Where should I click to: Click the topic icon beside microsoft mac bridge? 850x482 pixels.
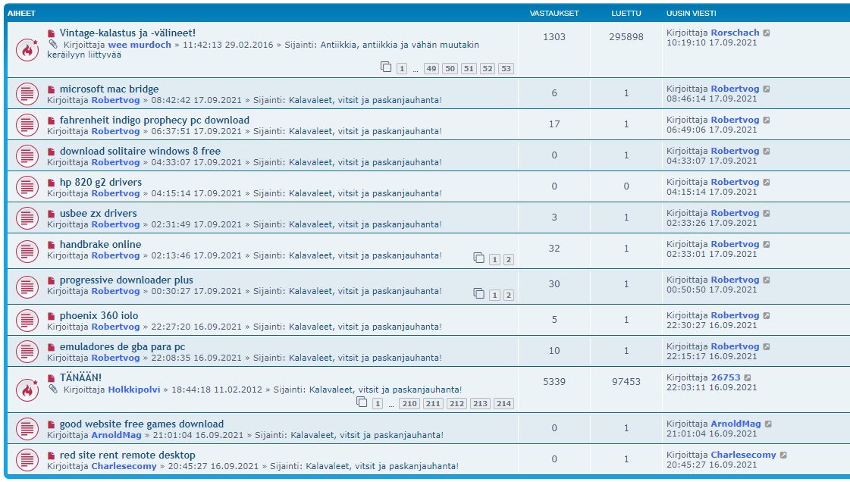point(27,94)
